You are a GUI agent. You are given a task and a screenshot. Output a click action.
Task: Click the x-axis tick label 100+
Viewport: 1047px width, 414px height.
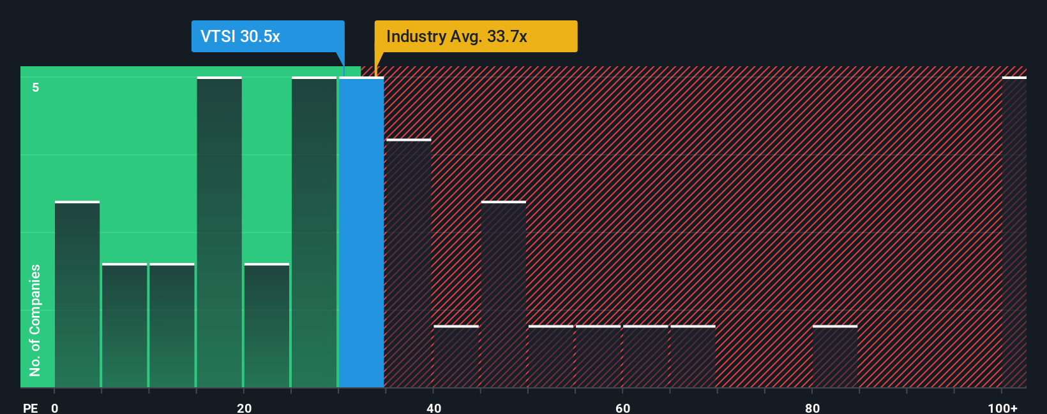click(x=1002, y=408)
